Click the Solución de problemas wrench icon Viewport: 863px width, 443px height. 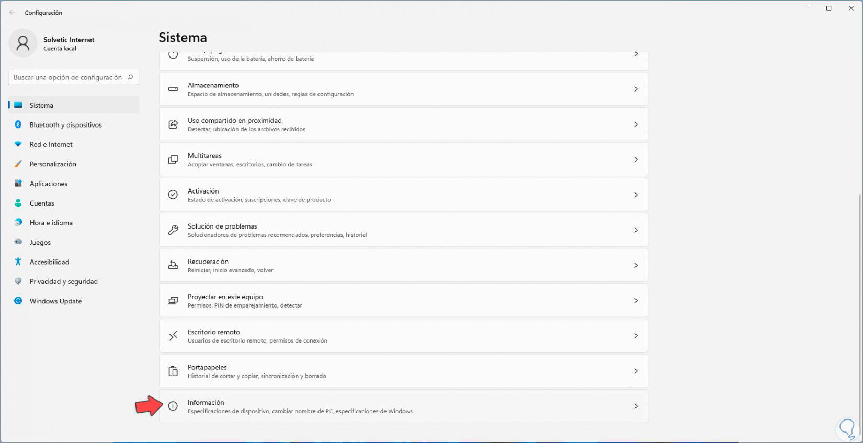tap(173, 230)
